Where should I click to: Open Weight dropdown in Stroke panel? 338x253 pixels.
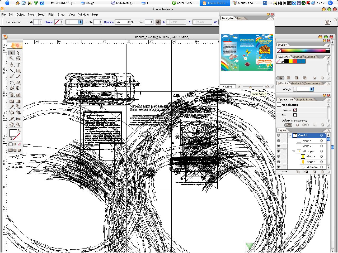coord(312,89)
